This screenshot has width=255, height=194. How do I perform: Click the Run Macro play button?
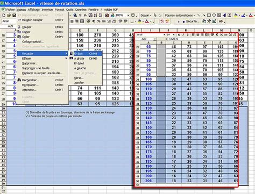(x=179, y=21)
